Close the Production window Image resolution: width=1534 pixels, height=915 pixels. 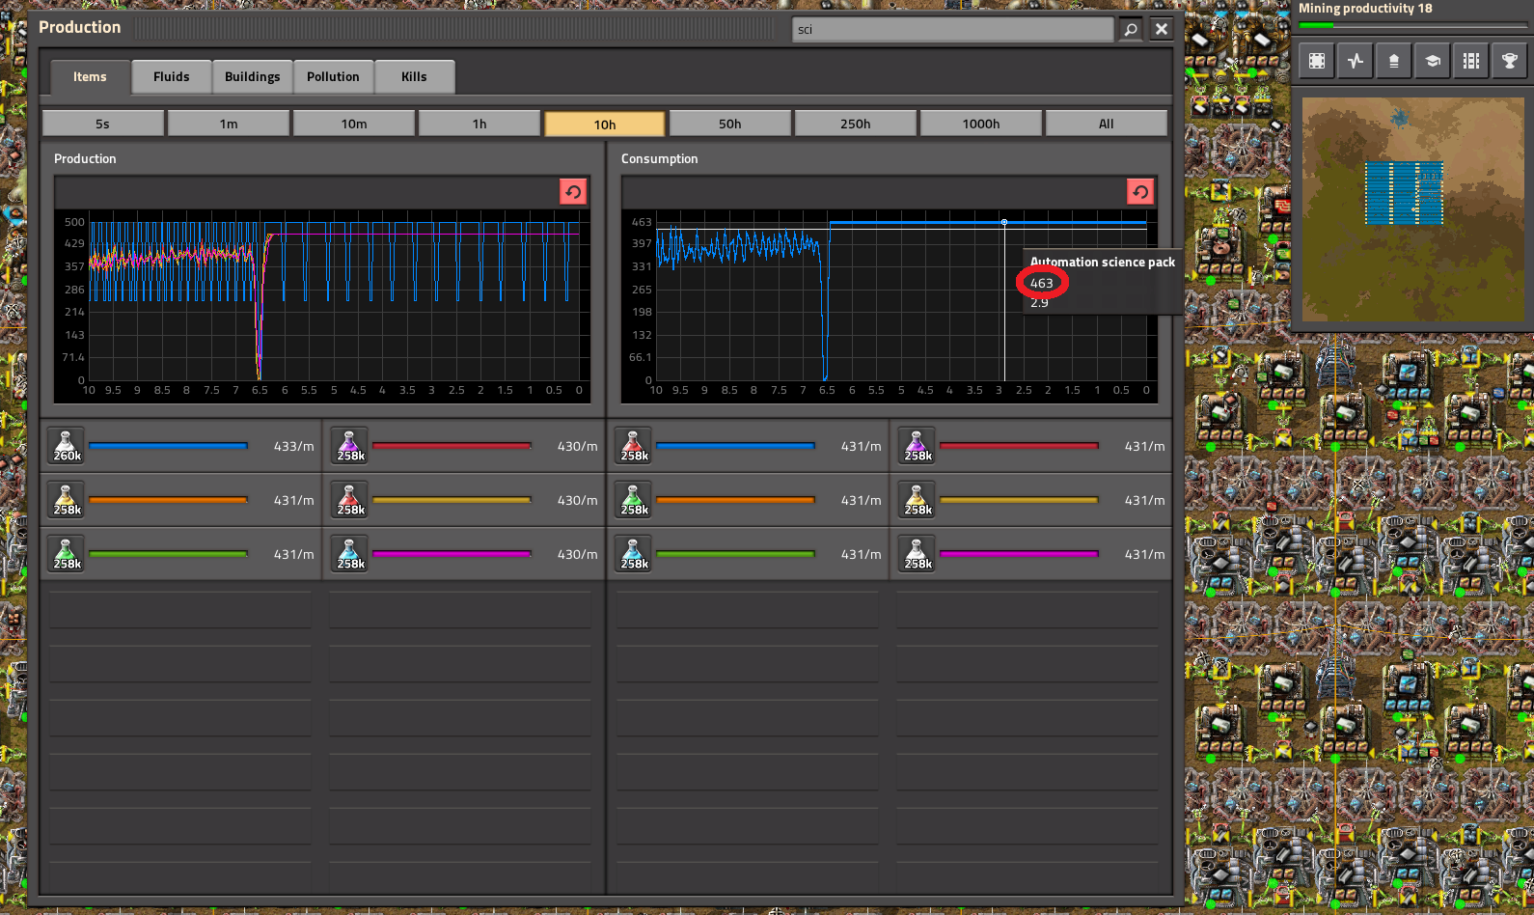pos(1162,30)
